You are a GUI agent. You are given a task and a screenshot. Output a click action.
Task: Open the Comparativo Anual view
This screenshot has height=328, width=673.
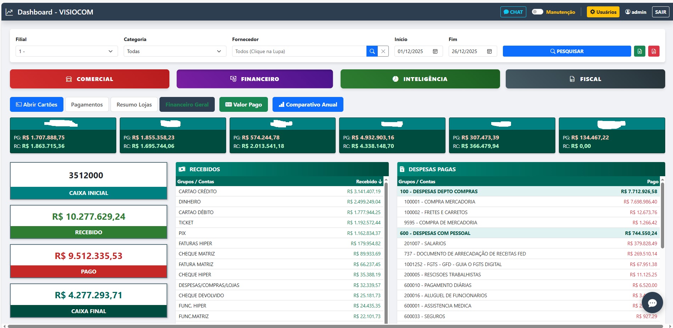[x=308, y=104]
